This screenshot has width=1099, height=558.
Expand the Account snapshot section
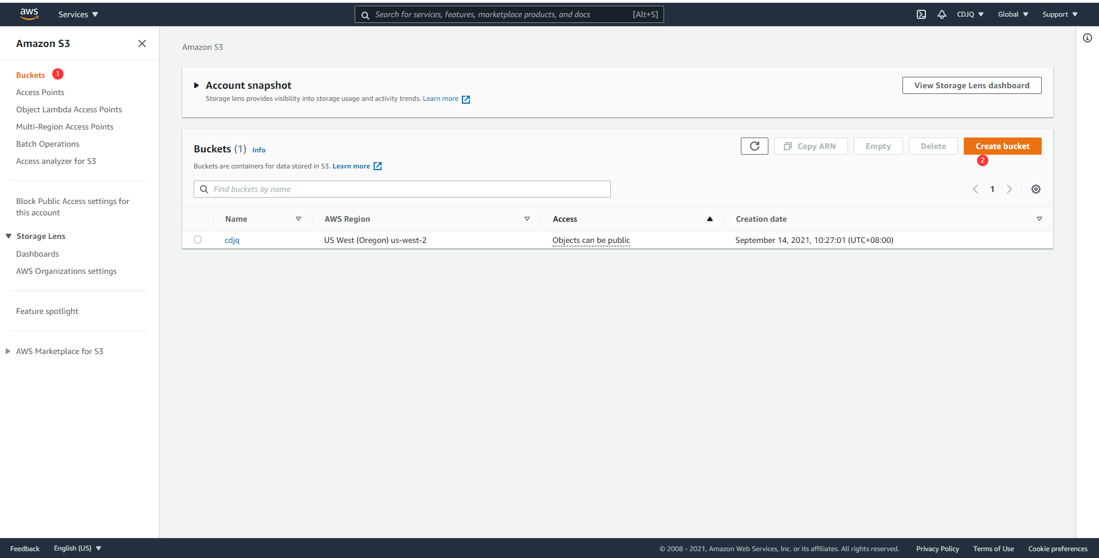pos(197,85)
